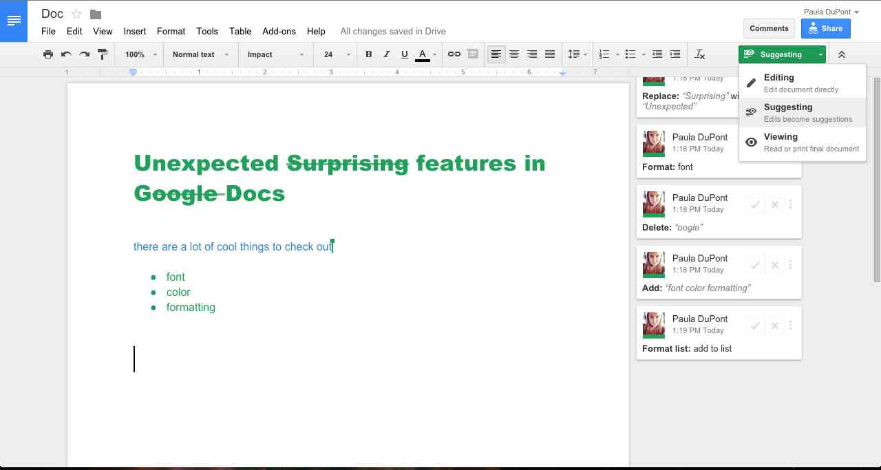Click the word Unexpected in the heading
Viewport: 881px width, 470px height.
point(206,164)
